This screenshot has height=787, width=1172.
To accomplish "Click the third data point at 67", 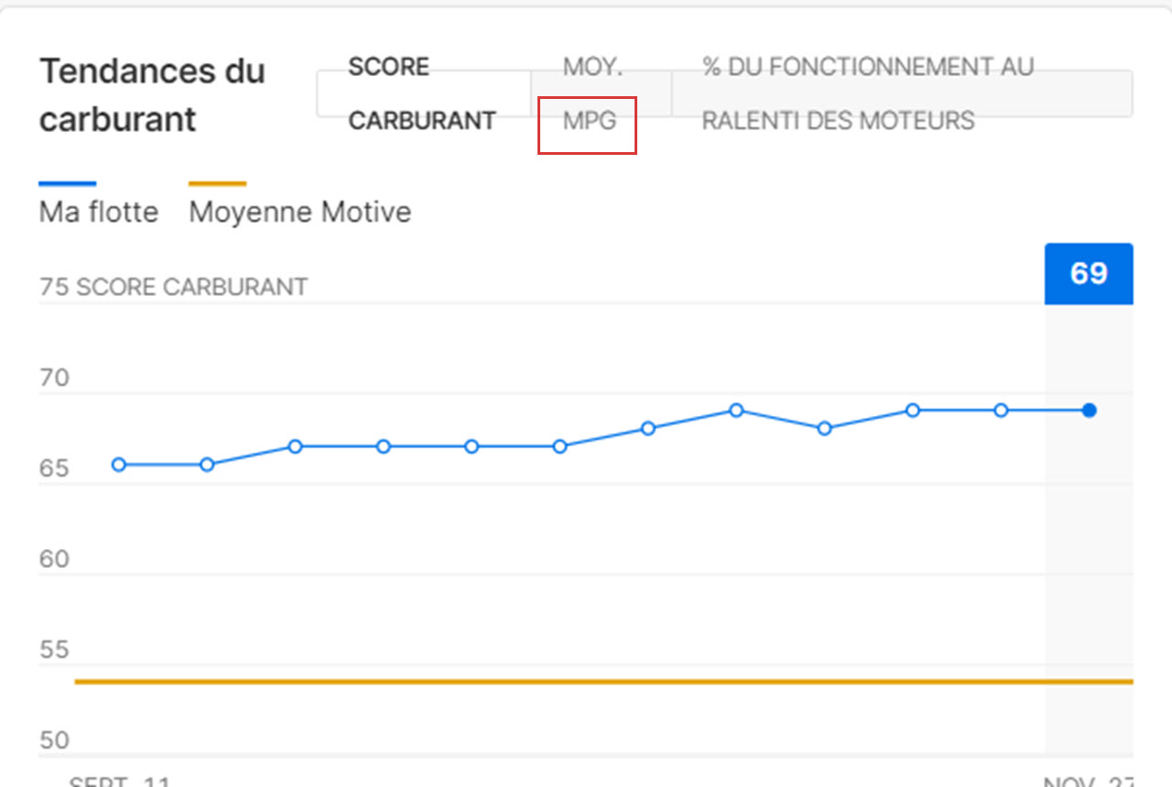I will coord(295,446).
